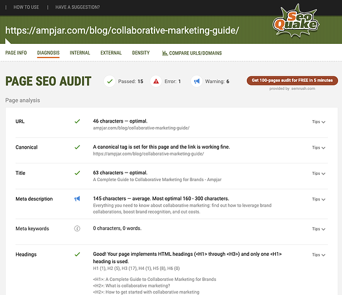Click the 'Headings' row label
Image resolution: width=342 pixels, height=295 pixels.
[x=26, y=255]
